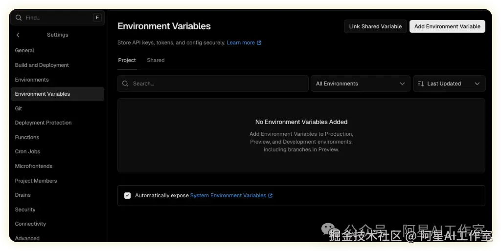Switch to the Project tab
Screen dimensions: 501x251
tap(127, 60)
